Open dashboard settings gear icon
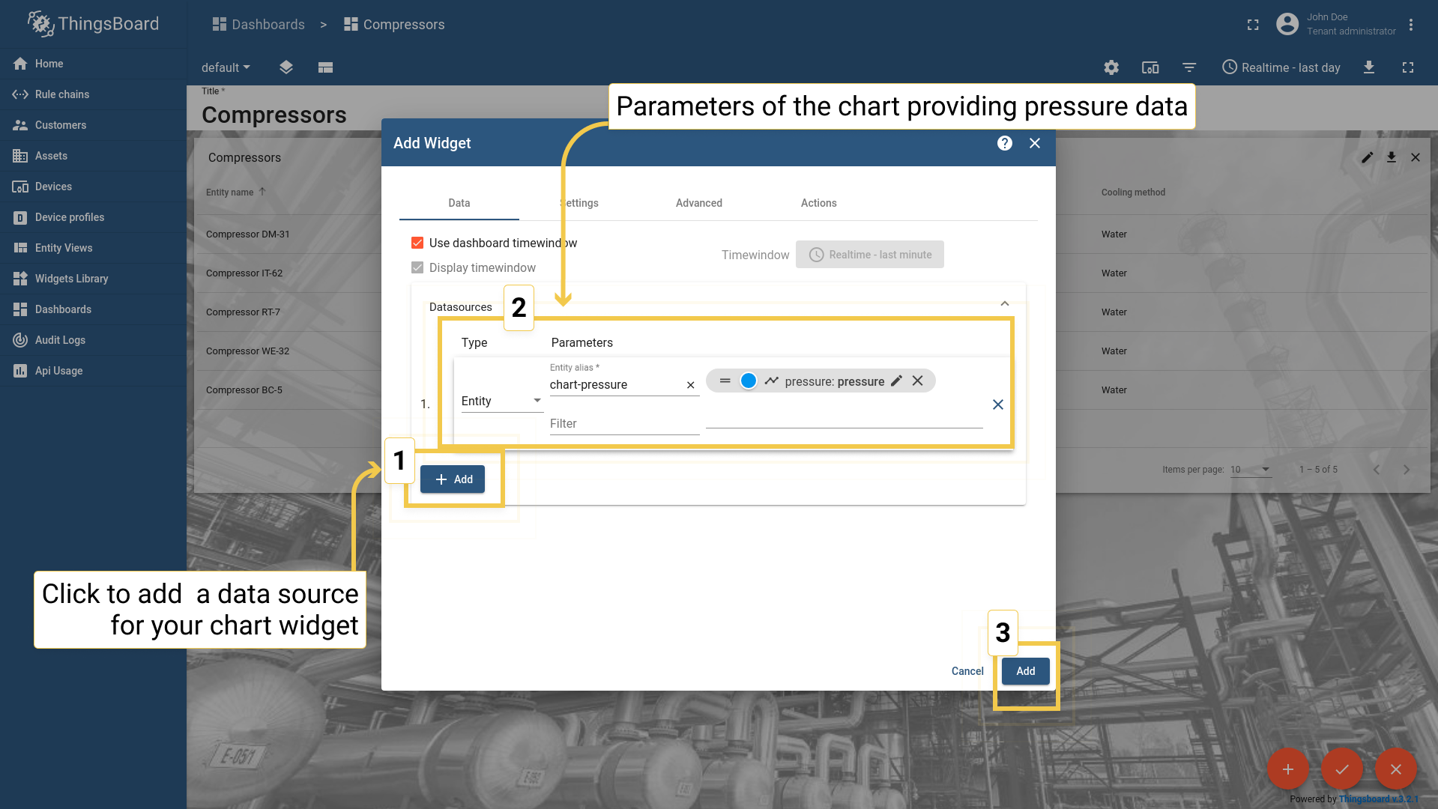This screenshot has height=809, width=1438. (x=1111, y=67)
